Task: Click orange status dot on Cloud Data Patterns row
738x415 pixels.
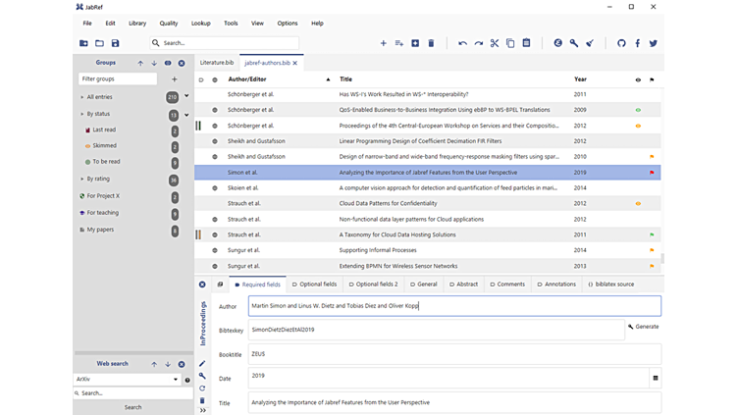Action: click(638, 204)
